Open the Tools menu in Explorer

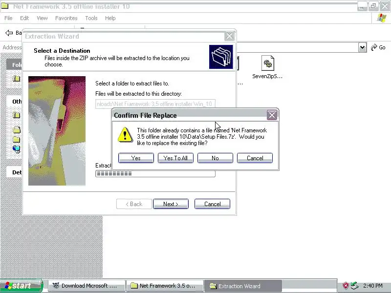click(x=91, y=18)
